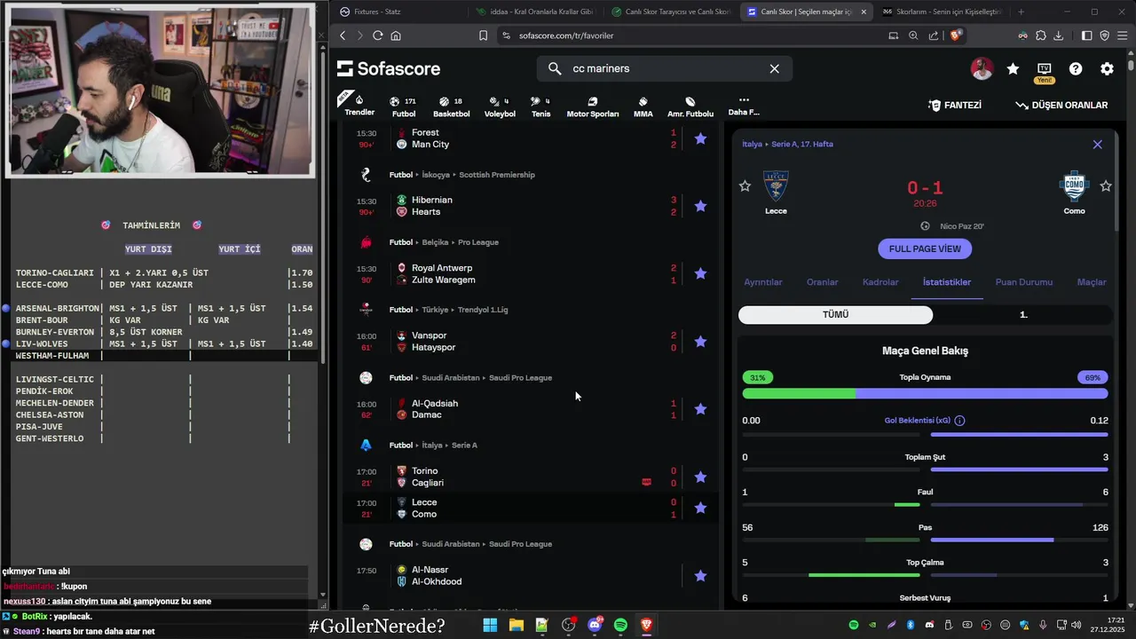Bookmark this page with the bookmark icon
1136x639 pixels.
coord(483,35)
